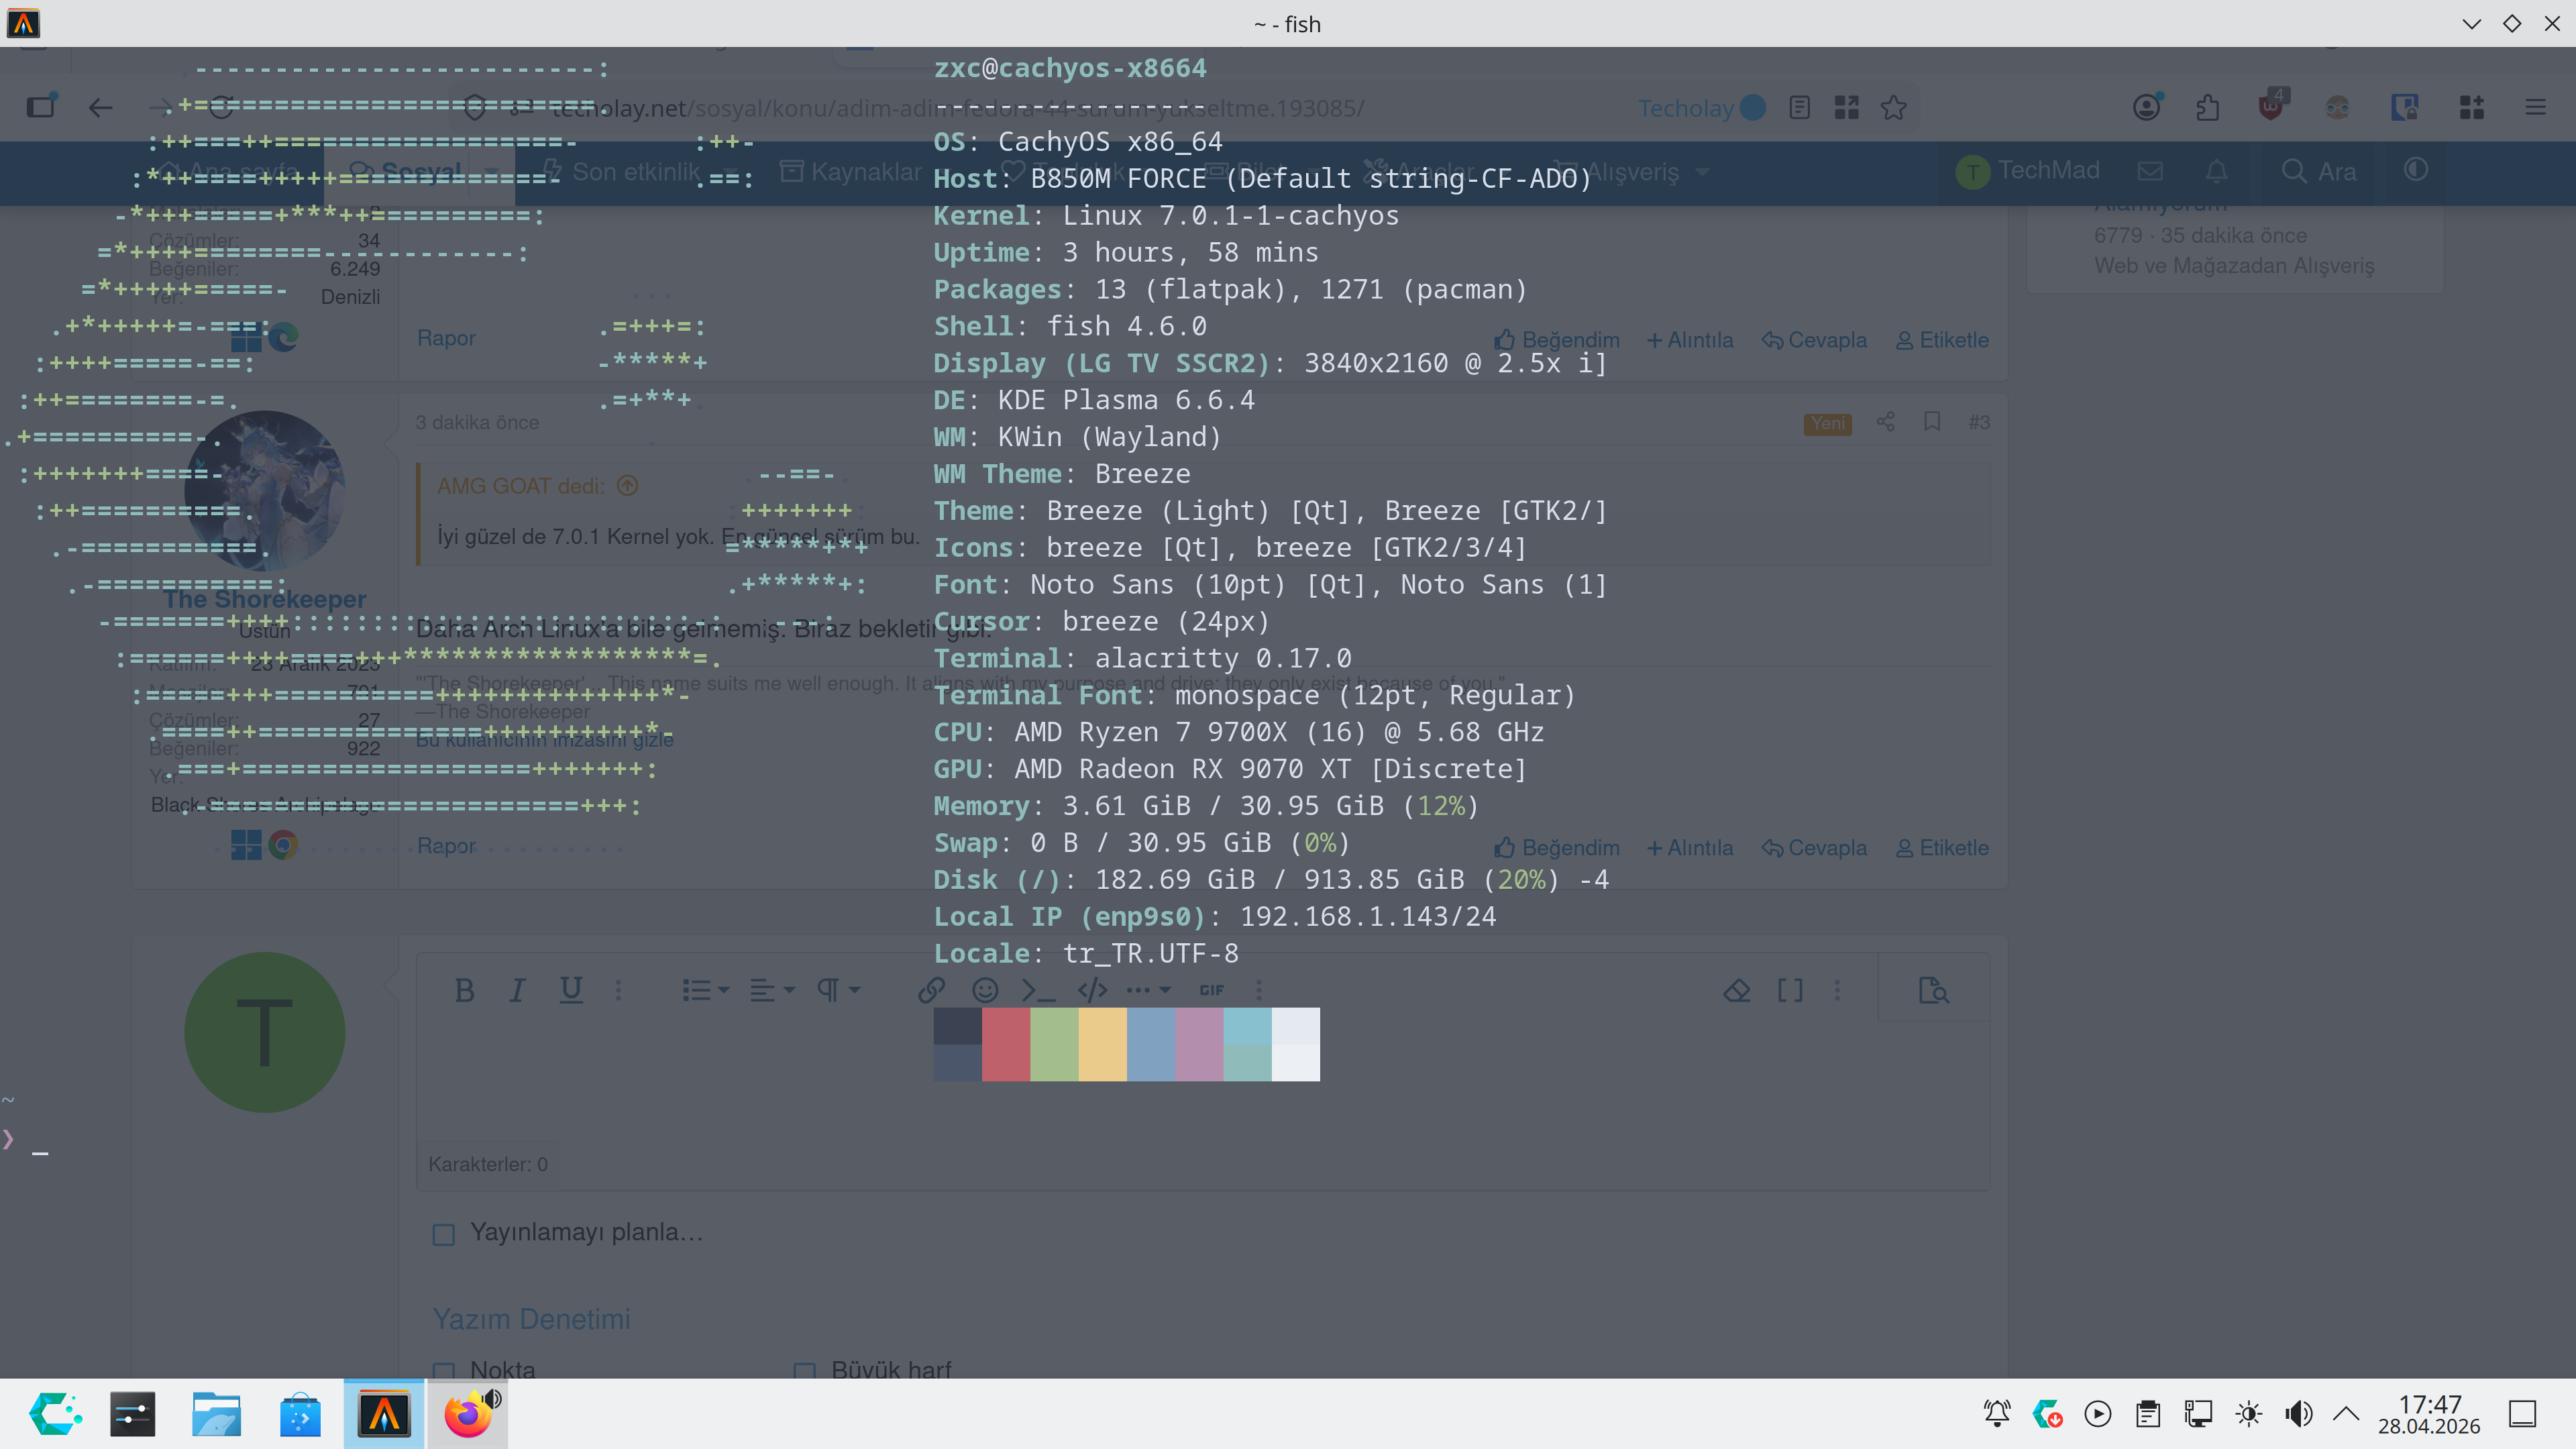2576x1449 pixels.
Task: Expand Alışveriş dropdown arrow
Action: coord(1702,172)
